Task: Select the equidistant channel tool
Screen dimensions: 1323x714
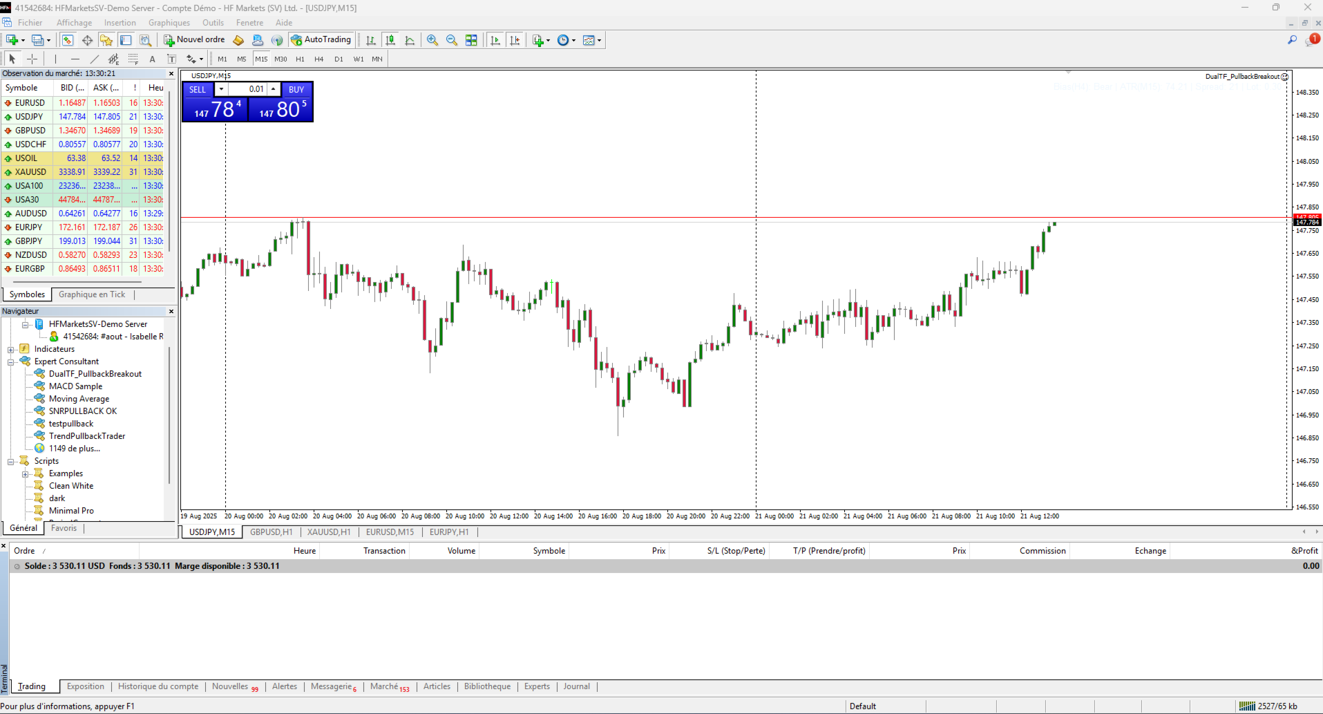Action: click(113, 59)
